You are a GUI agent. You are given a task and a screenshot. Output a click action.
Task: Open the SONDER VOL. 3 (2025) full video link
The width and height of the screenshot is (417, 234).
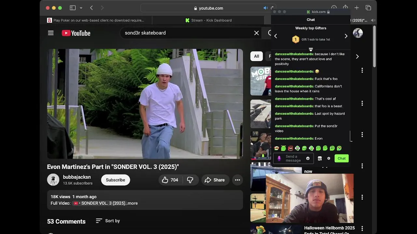pos(99,203)
